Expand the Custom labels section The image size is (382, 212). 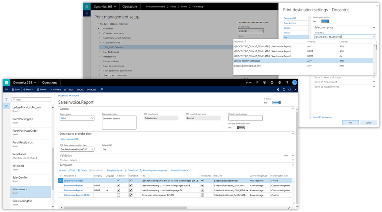coord(293,160)
